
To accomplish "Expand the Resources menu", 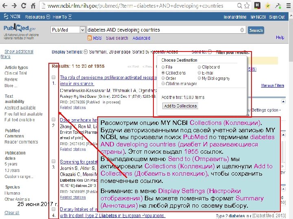I will (x=37, y=17).
